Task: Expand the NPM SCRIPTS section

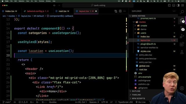Action: coord(138,99)
